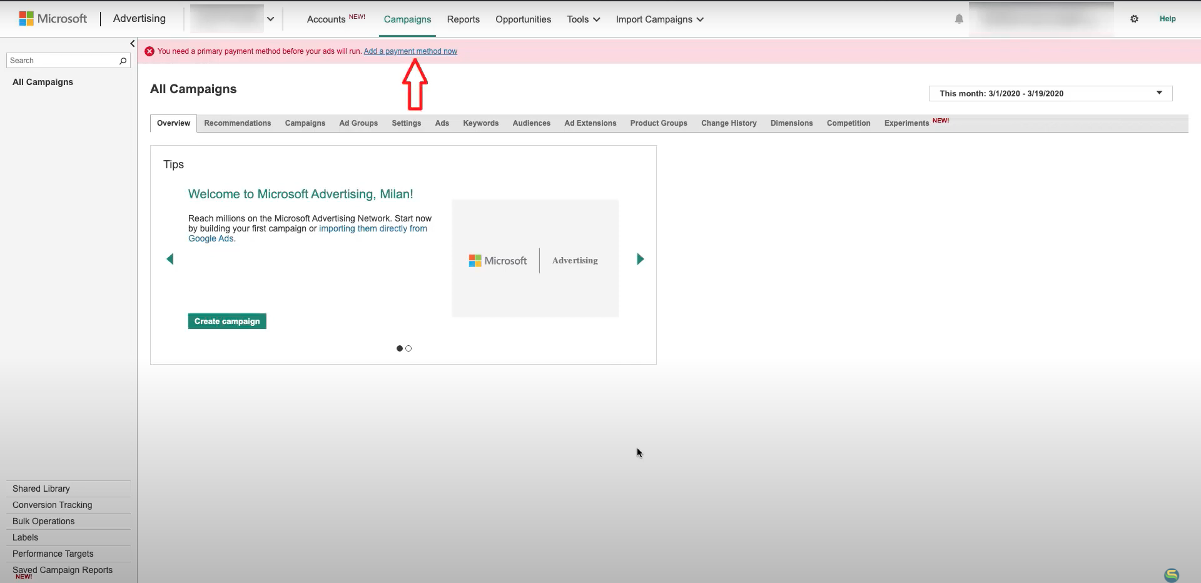Select second tip pagination dot
This screenshot has width=1201, height=583.
[x=408, y=348]
